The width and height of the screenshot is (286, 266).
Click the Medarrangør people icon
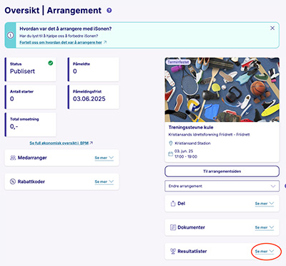tap(13, 158)
